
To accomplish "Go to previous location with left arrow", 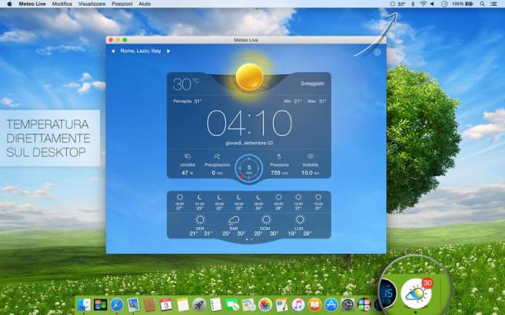I will (113, 51).
